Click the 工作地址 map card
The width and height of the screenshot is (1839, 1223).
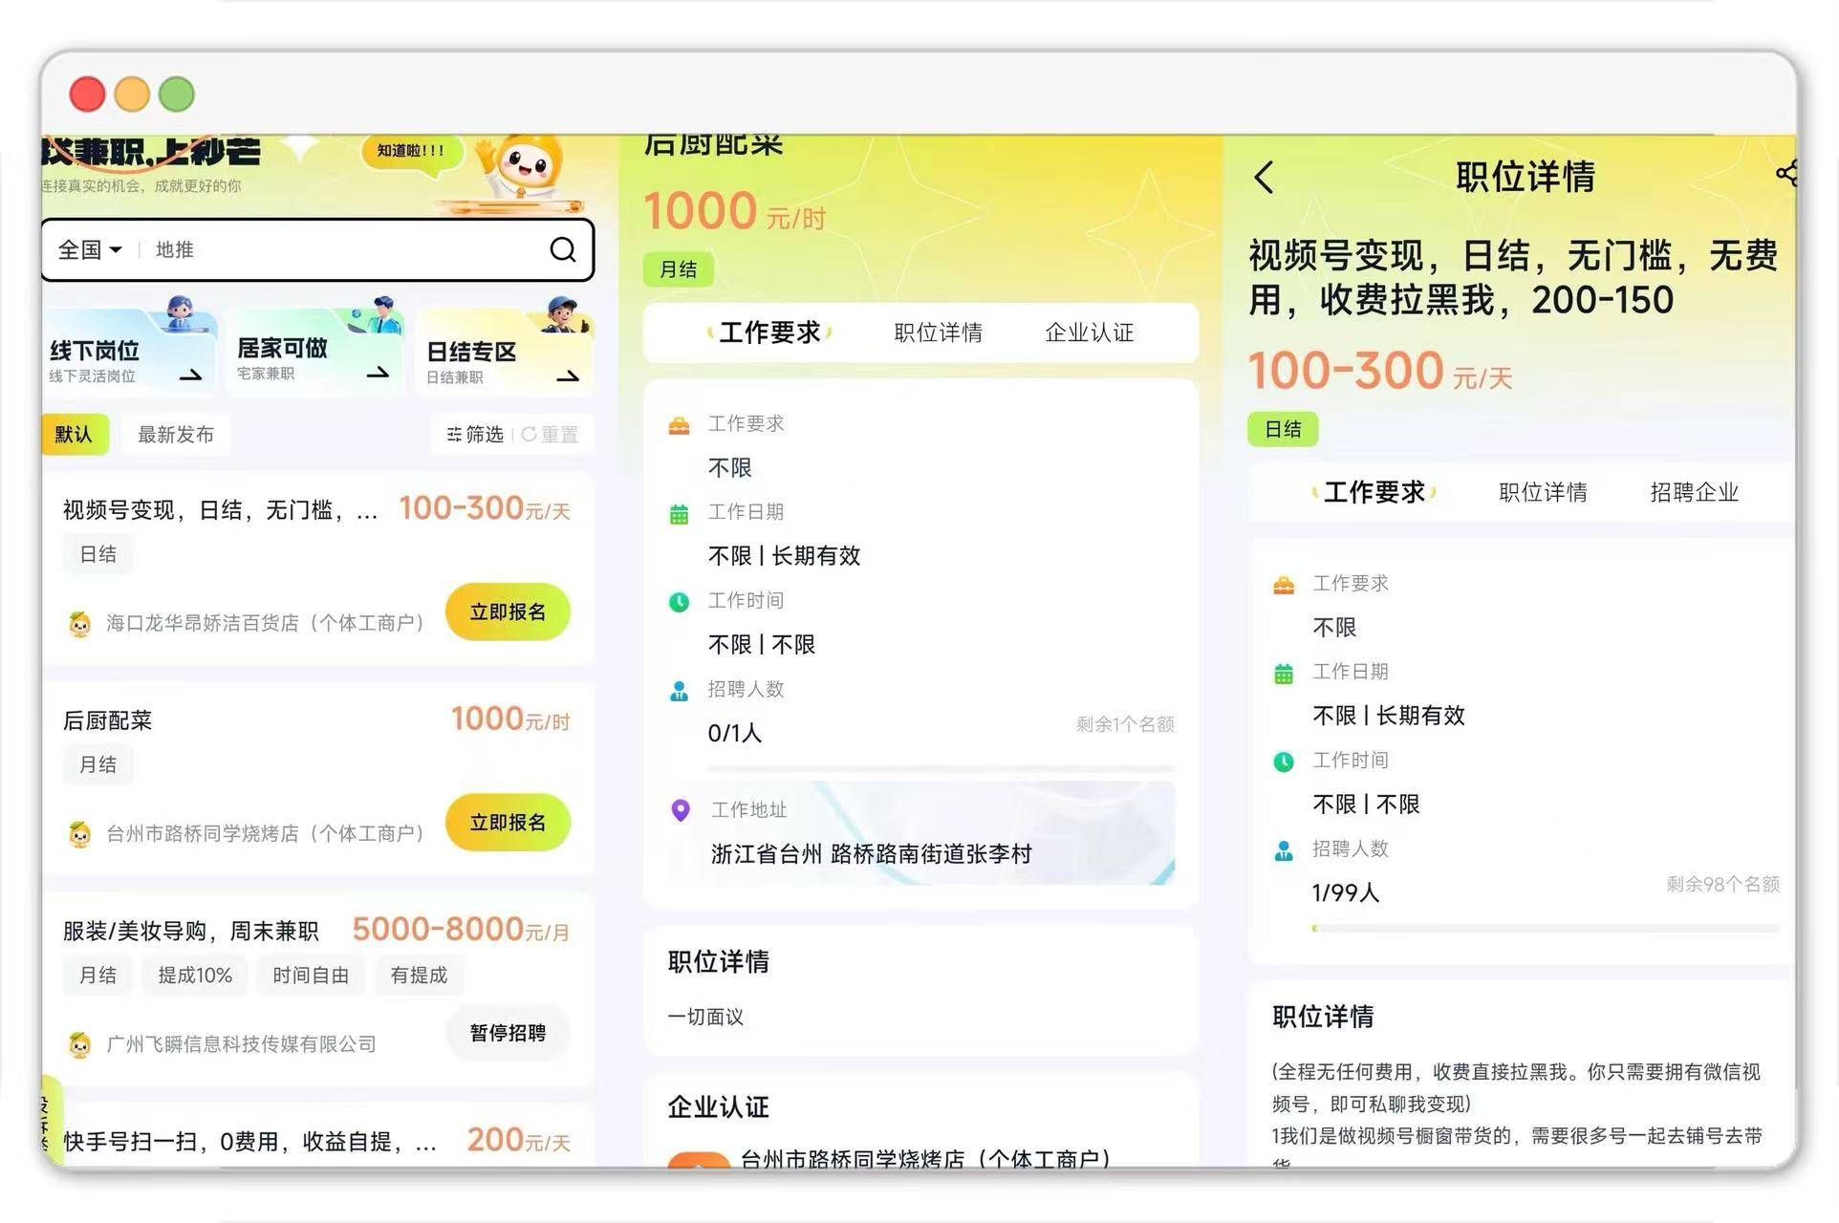point(921,833)
